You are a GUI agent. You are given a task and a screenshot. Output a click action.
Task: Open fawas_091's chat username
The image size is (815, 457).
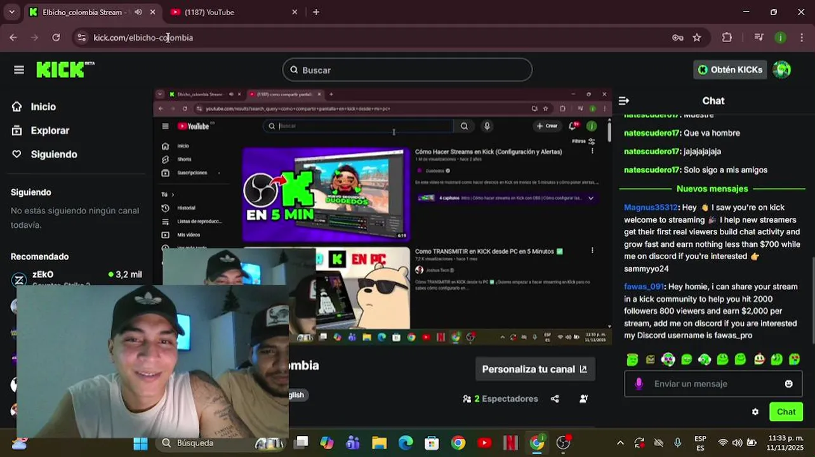644,287
